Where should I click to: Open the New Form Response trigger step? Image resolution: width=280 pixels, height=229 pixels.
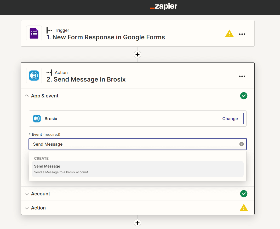(x=138, y=33)
